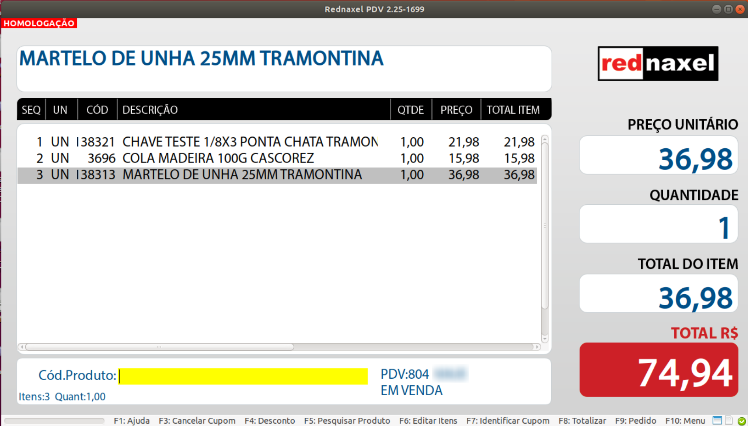Identify coupon via F7: Identificar Cupom

(508, 420)
